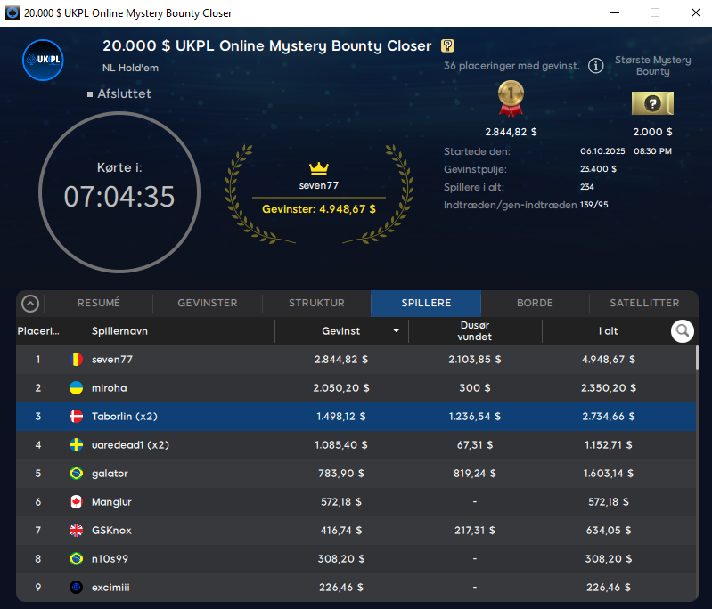Sort by Gevinst using the dropdown arrow
Viewport: 712px width, 609px height.
pos(396,331)
